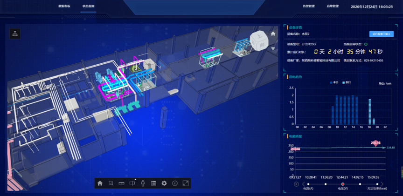Switch to the 数据看板 tab
This screenshot has width=403, height=196.
tap(64, 7)
